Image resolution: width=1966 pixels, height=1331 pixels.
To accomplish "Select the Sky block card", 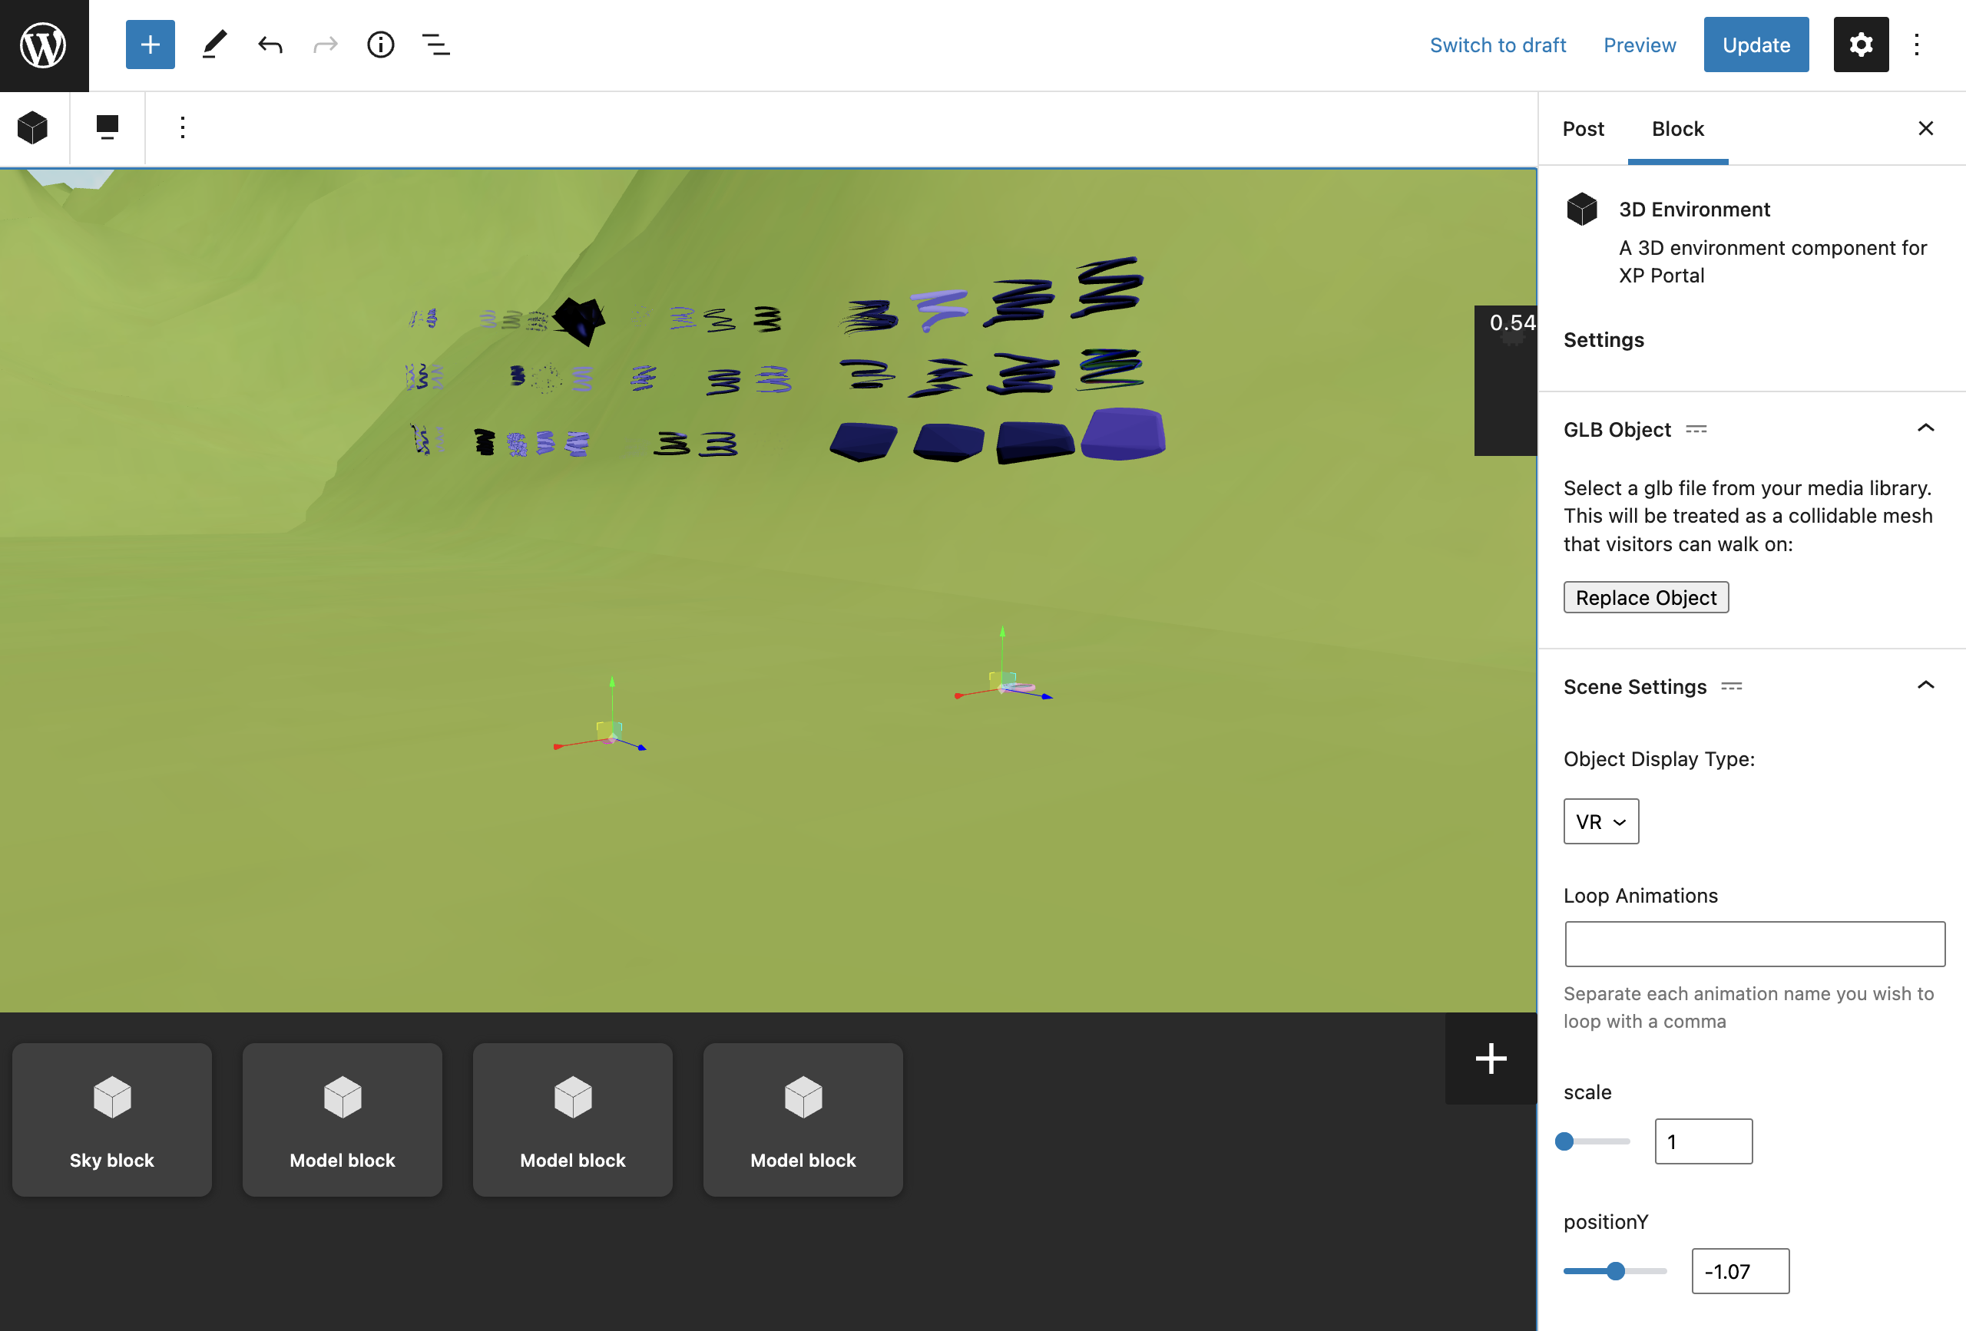I will tap(111, 1118).
